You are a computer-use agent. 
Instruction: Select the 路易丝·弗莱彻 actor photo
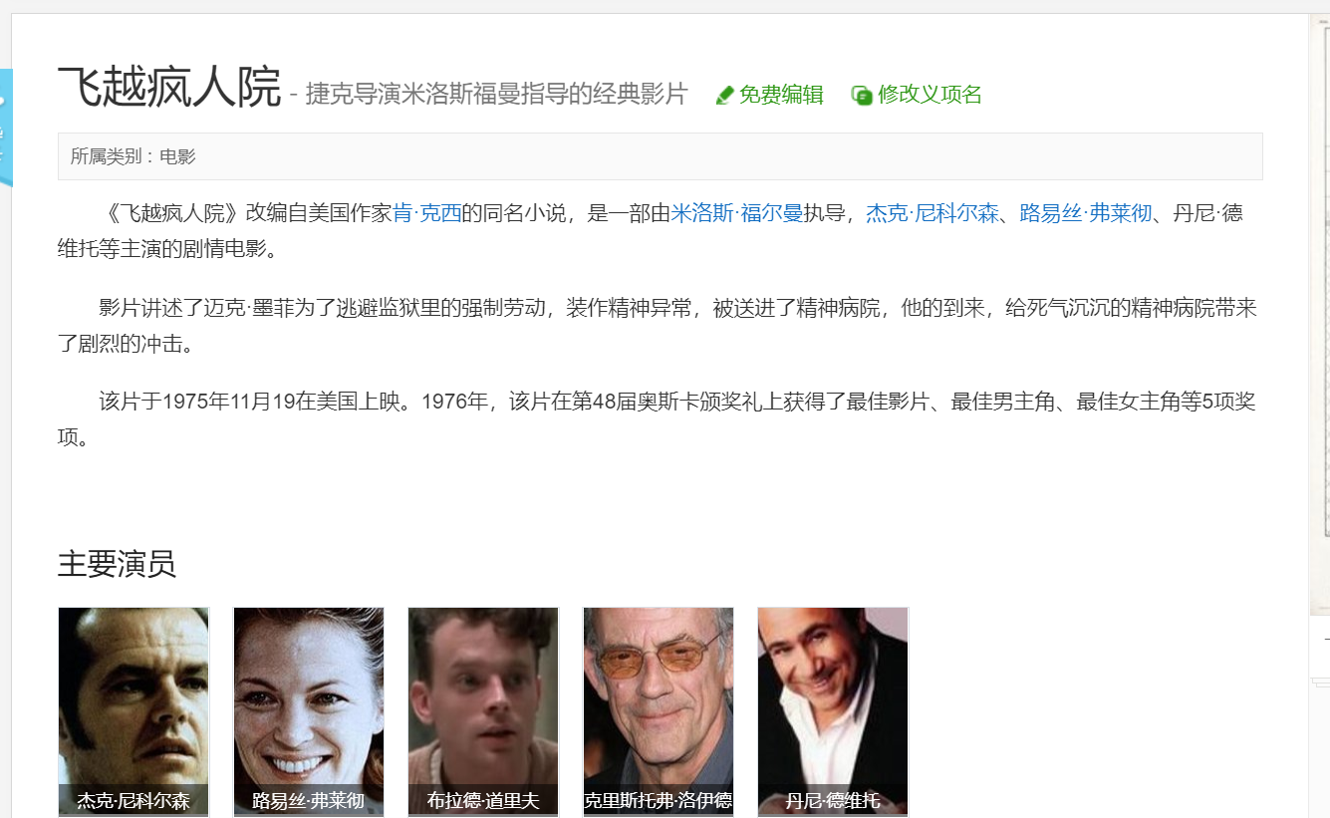click(x=309, y=711)
